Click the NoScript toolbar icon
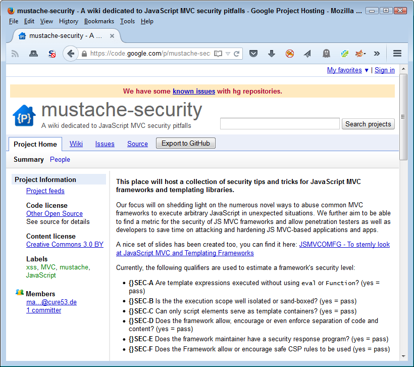The width and height of the screenshot is (414, 367). pyautogui.click(x=51, y=53)
